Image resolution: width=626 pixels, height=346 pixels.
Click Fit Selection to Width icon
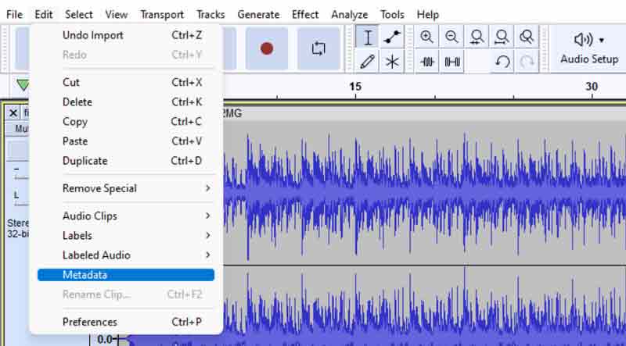pos(477,37)
